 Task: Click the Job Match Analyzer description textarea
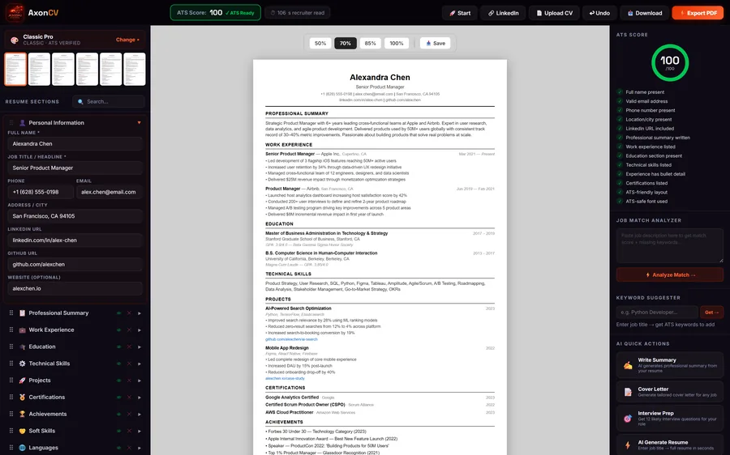[x=670, y=246]
